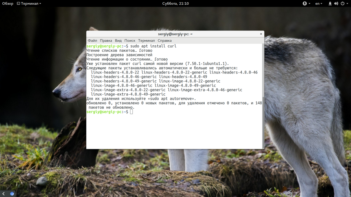Click the speaker volume icon
This screenshot has height=197, width=351.
tap(336, 3)
